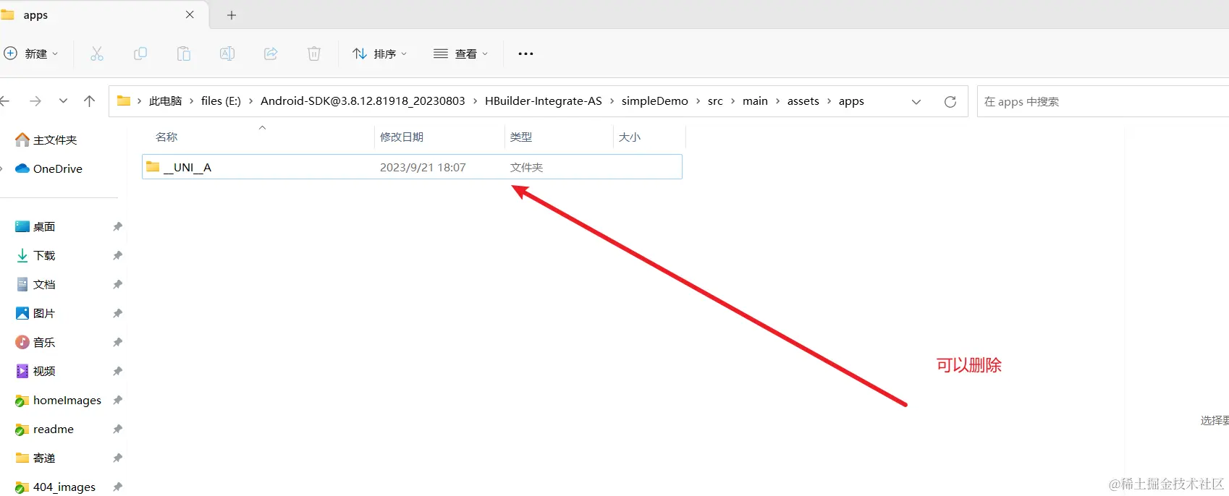This screenshot has height=496, width=1229.
Task: Go up one directory level
Action: coord(90,101)
